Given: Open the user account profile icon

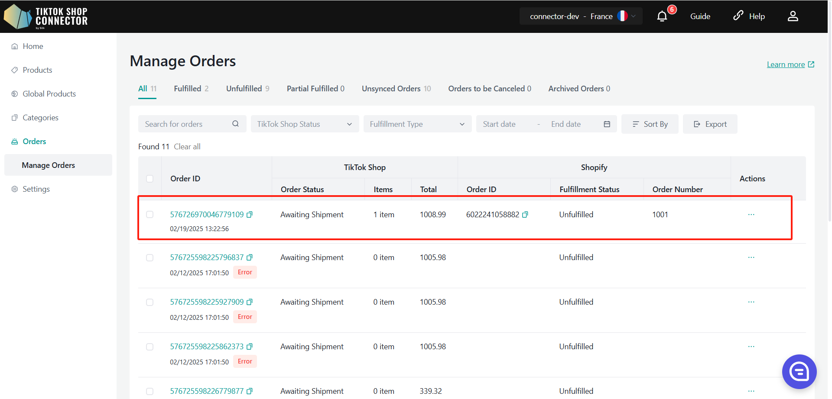Looking at the screenshot, I should coord(793,16).
